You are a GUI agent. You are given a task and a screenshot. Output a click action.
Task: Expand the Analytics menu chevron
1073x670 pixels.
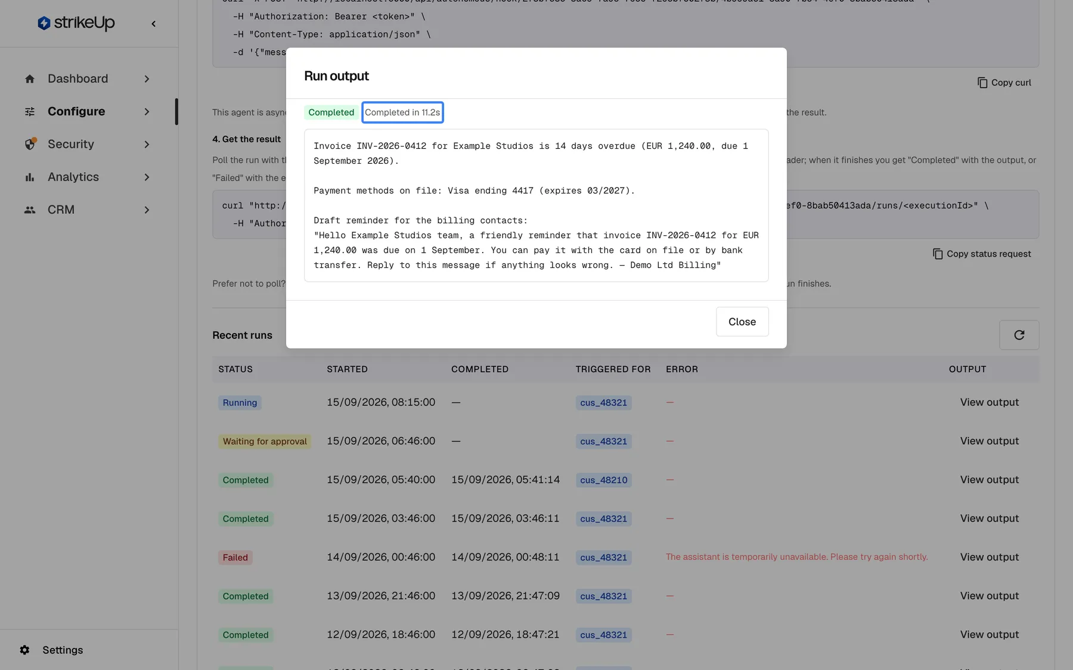(147, 177)
